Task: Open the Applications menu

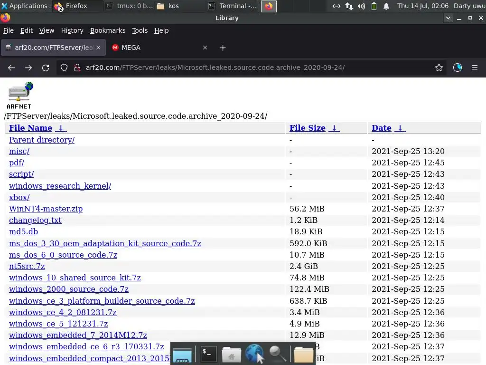Action: click(x=26, y=6)
